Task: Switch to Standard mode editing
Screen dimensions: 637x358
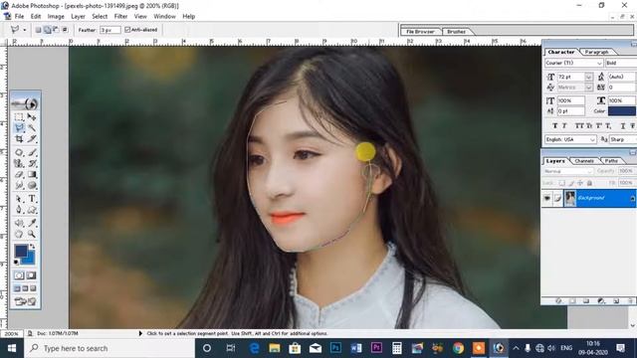Action: click(x=19, y=275)
